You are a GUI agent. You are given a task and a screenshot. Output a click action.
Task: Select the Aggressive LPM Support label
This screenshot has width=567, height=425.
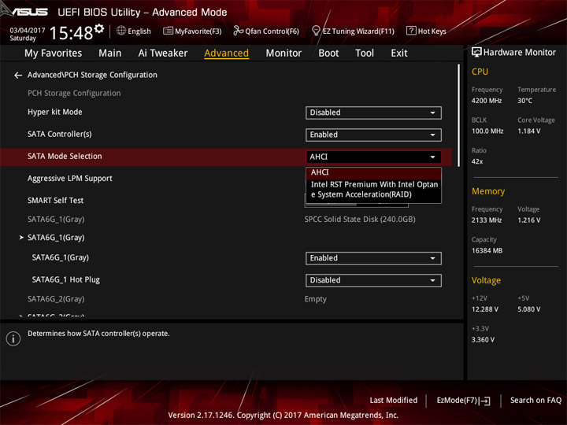(x=70, y=179)
